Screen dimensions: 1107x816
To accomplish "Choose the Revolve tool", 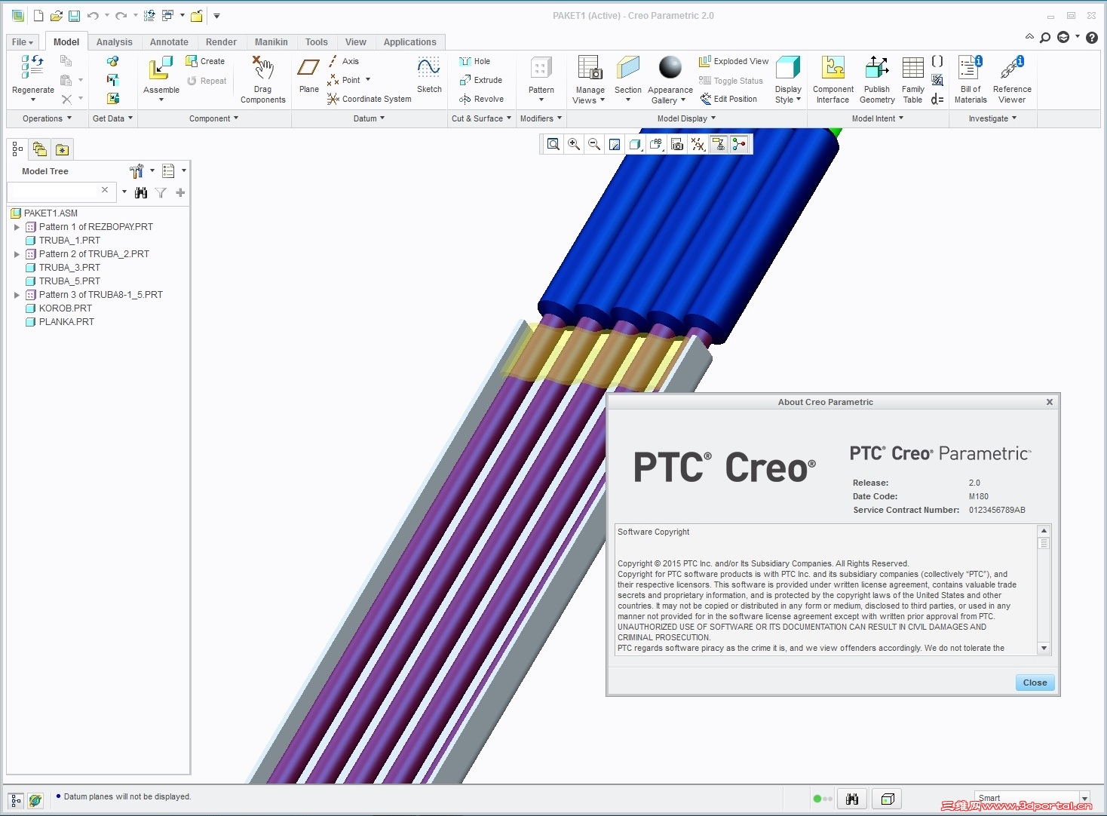I will 481,99.
